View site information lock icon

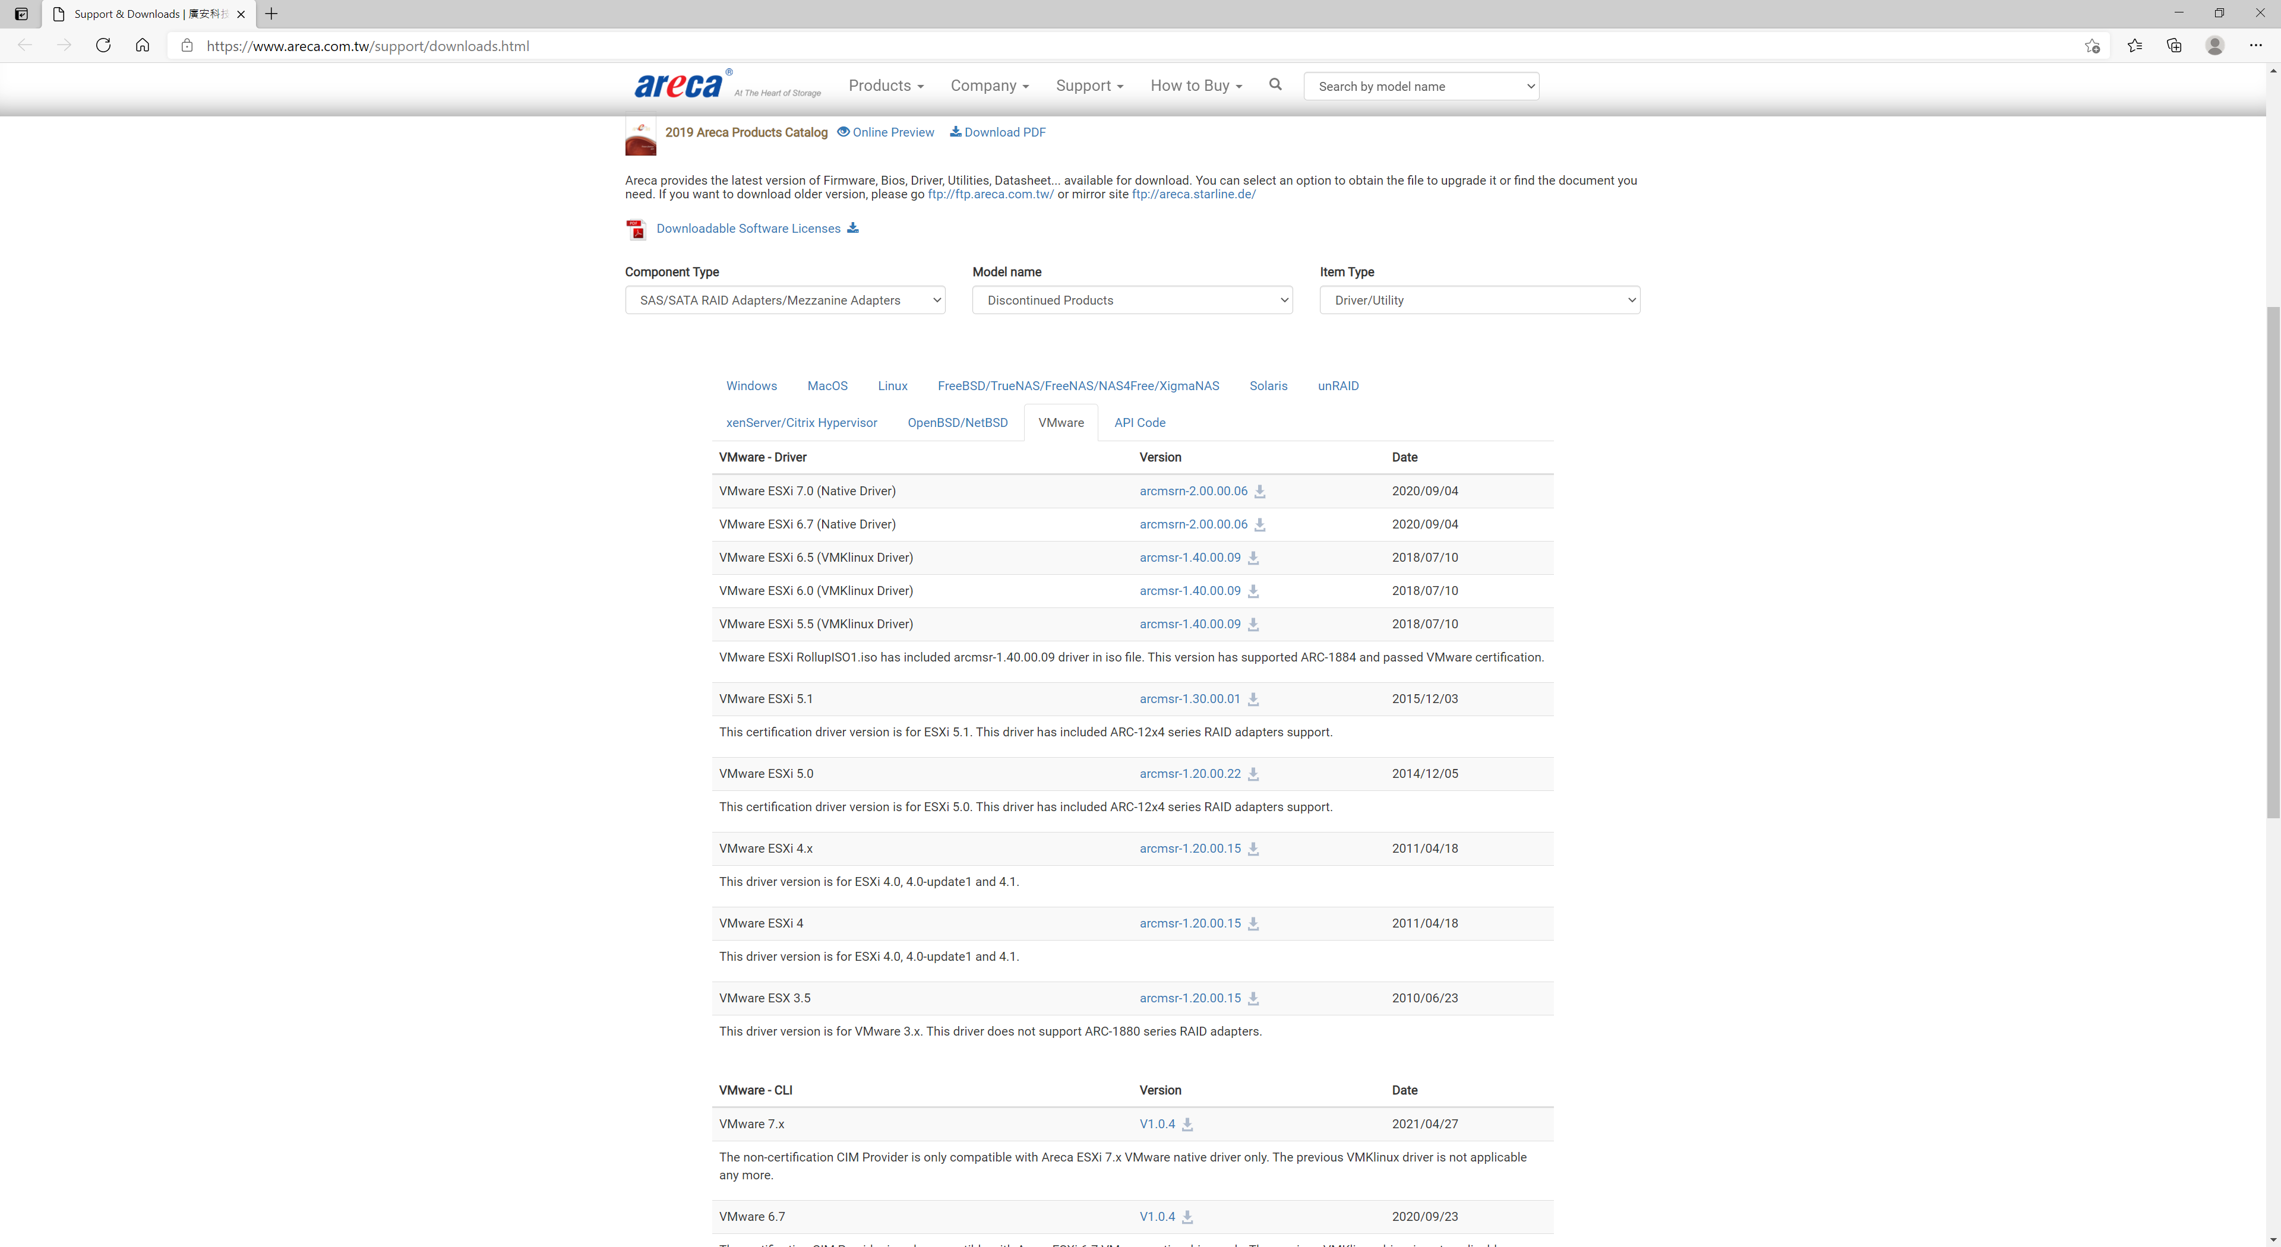[187, 45]
